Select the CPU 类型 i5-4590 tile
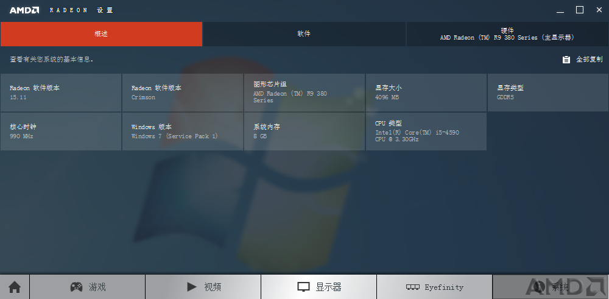 [426, 132]
